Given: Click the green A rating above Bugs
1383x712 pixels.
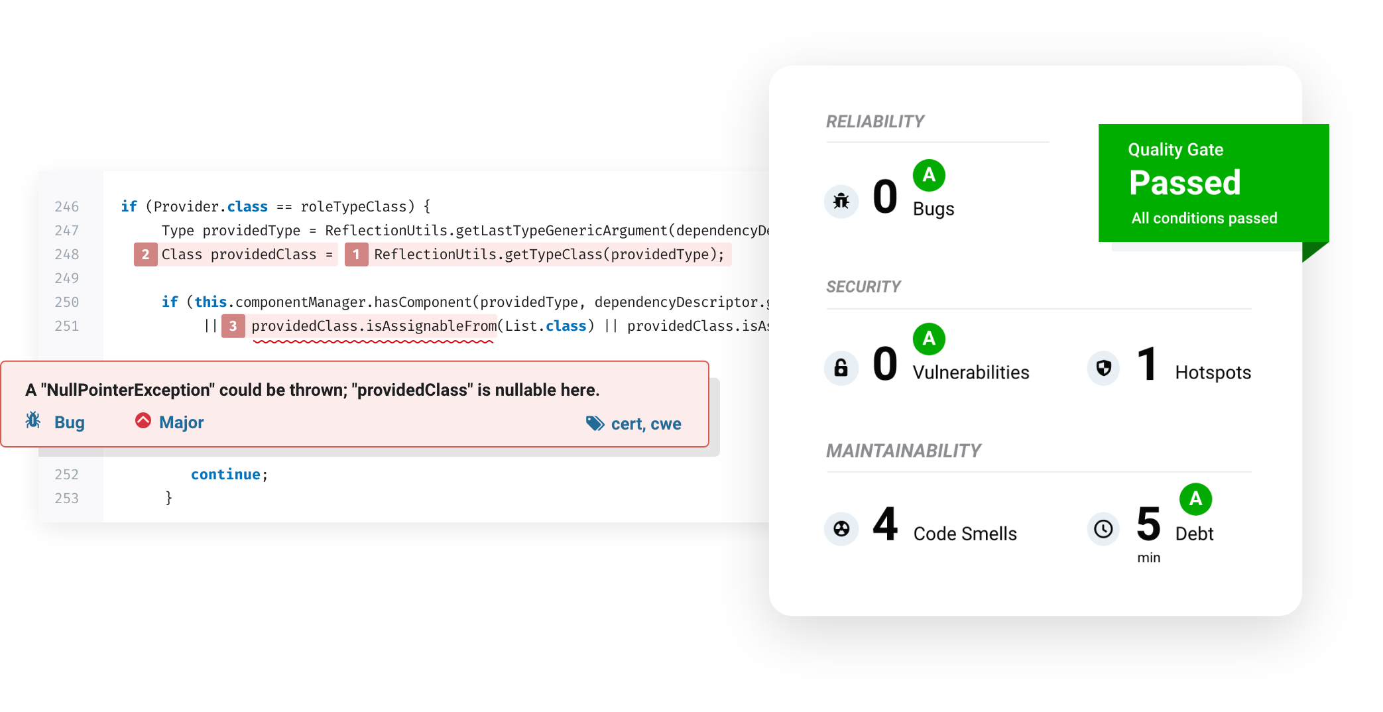Looking at the screenshot, I should click(929, 175).
